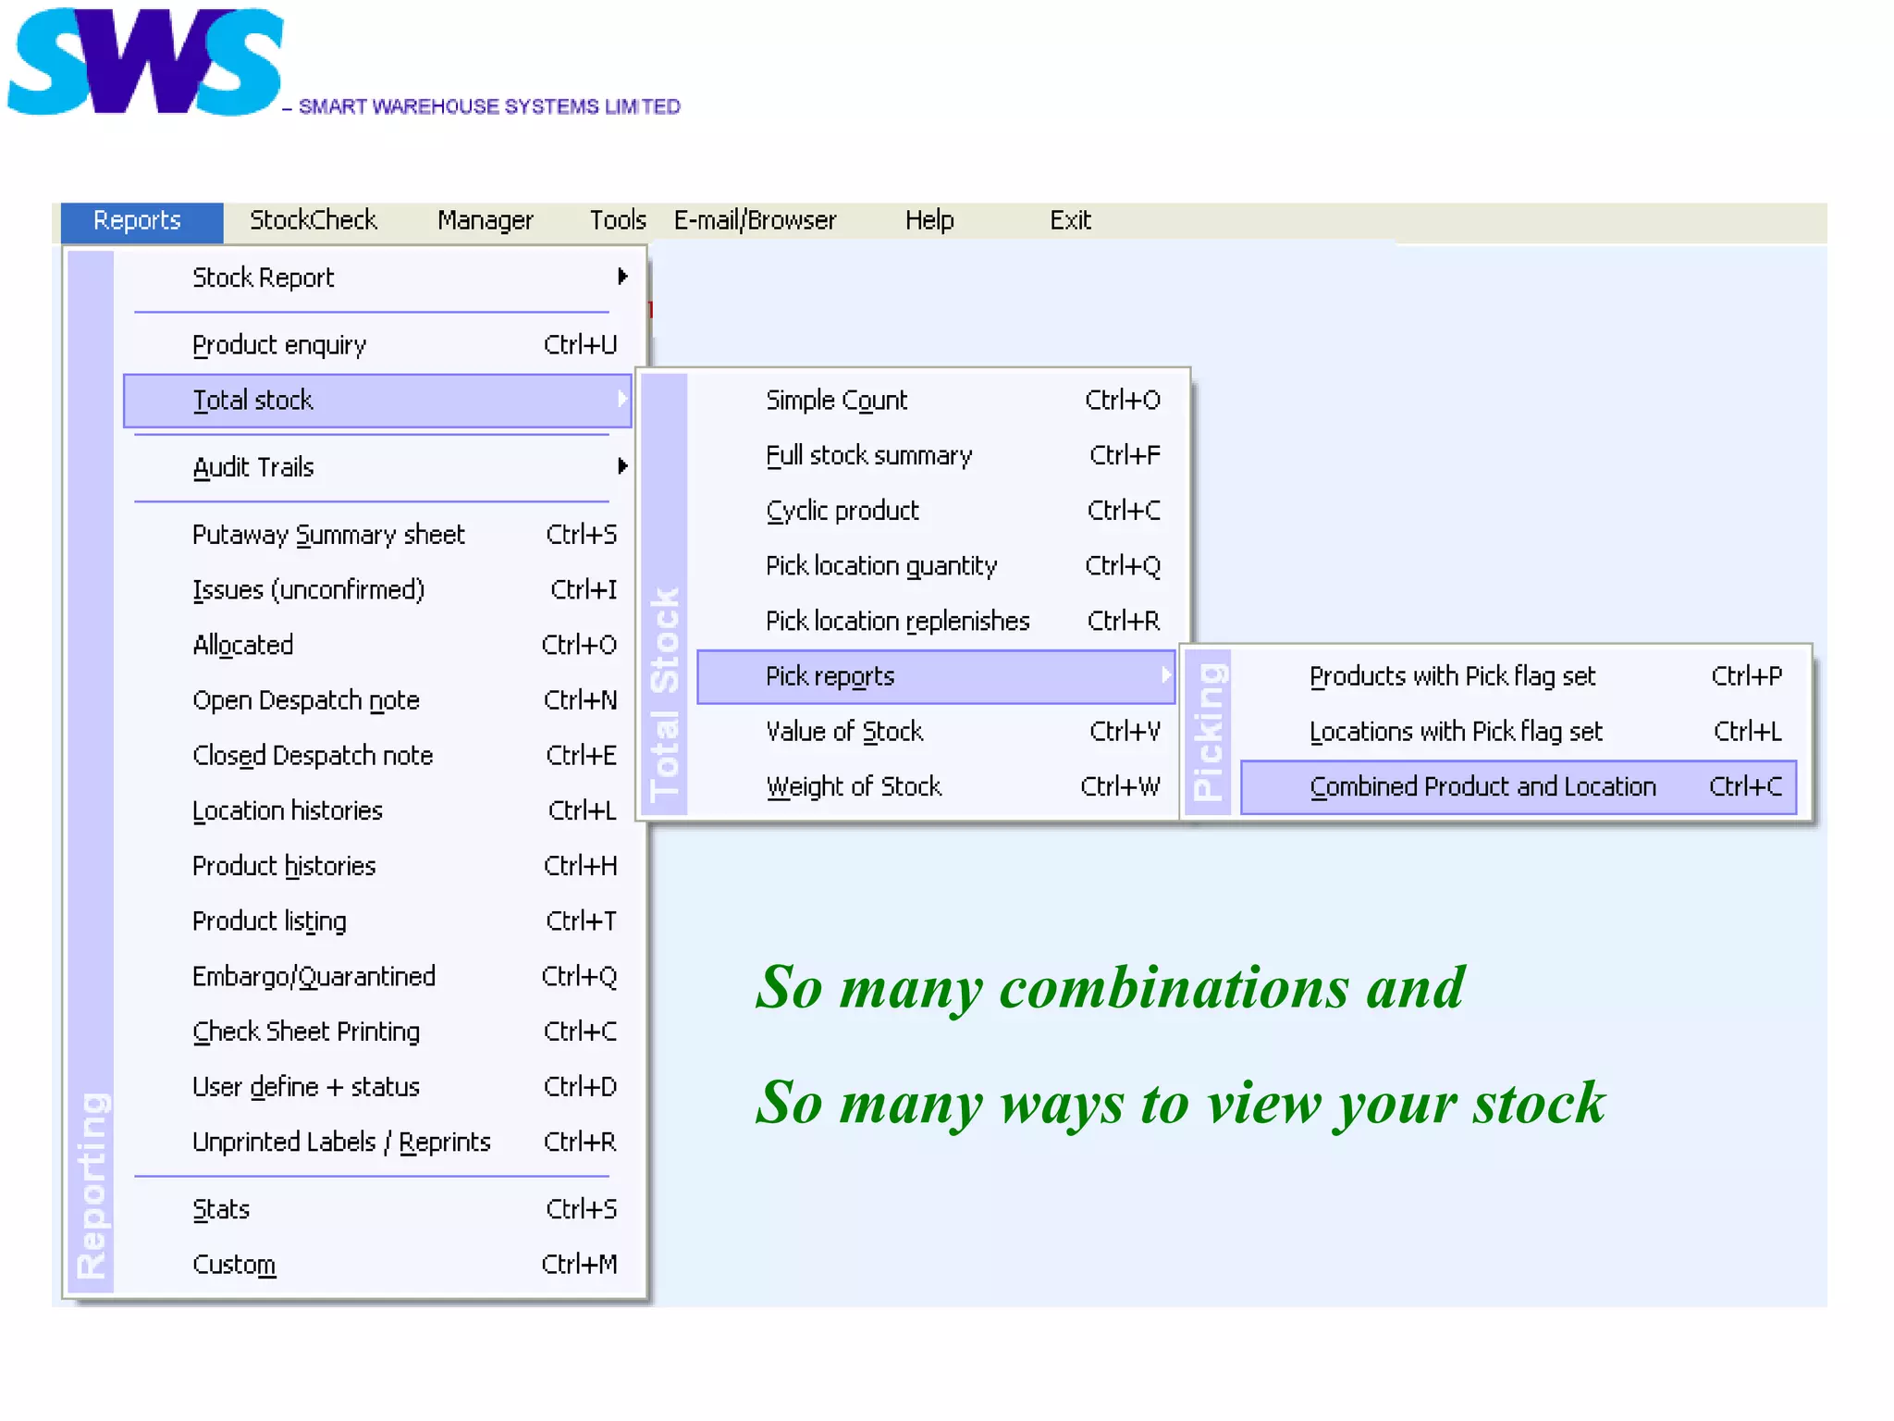Select Custom report
The image size is (1894, 1421).
point(377,1265)
